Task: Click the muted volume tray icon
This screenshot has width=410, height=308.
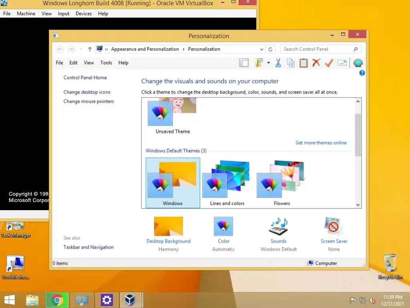Action: point(372,300)
